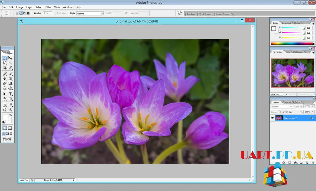Screen dimensions: 316x191
Task: Select the Magic Wand tool
Action: click(x=10, y=63)
